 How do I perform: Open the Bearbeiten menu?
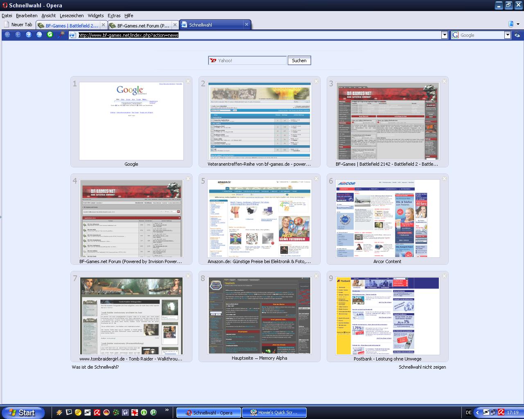[27, 16]
